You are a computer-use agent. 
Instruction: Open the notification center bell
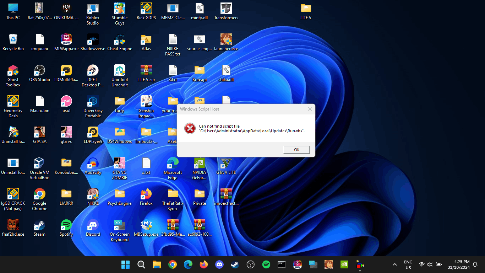475,264
